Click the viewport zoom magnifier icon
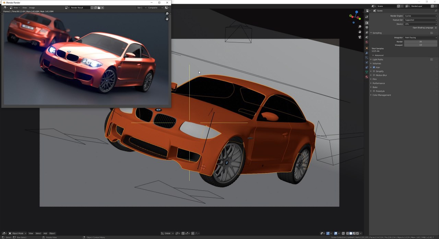This screenshot has height=239, width=439. pos(360,27)
